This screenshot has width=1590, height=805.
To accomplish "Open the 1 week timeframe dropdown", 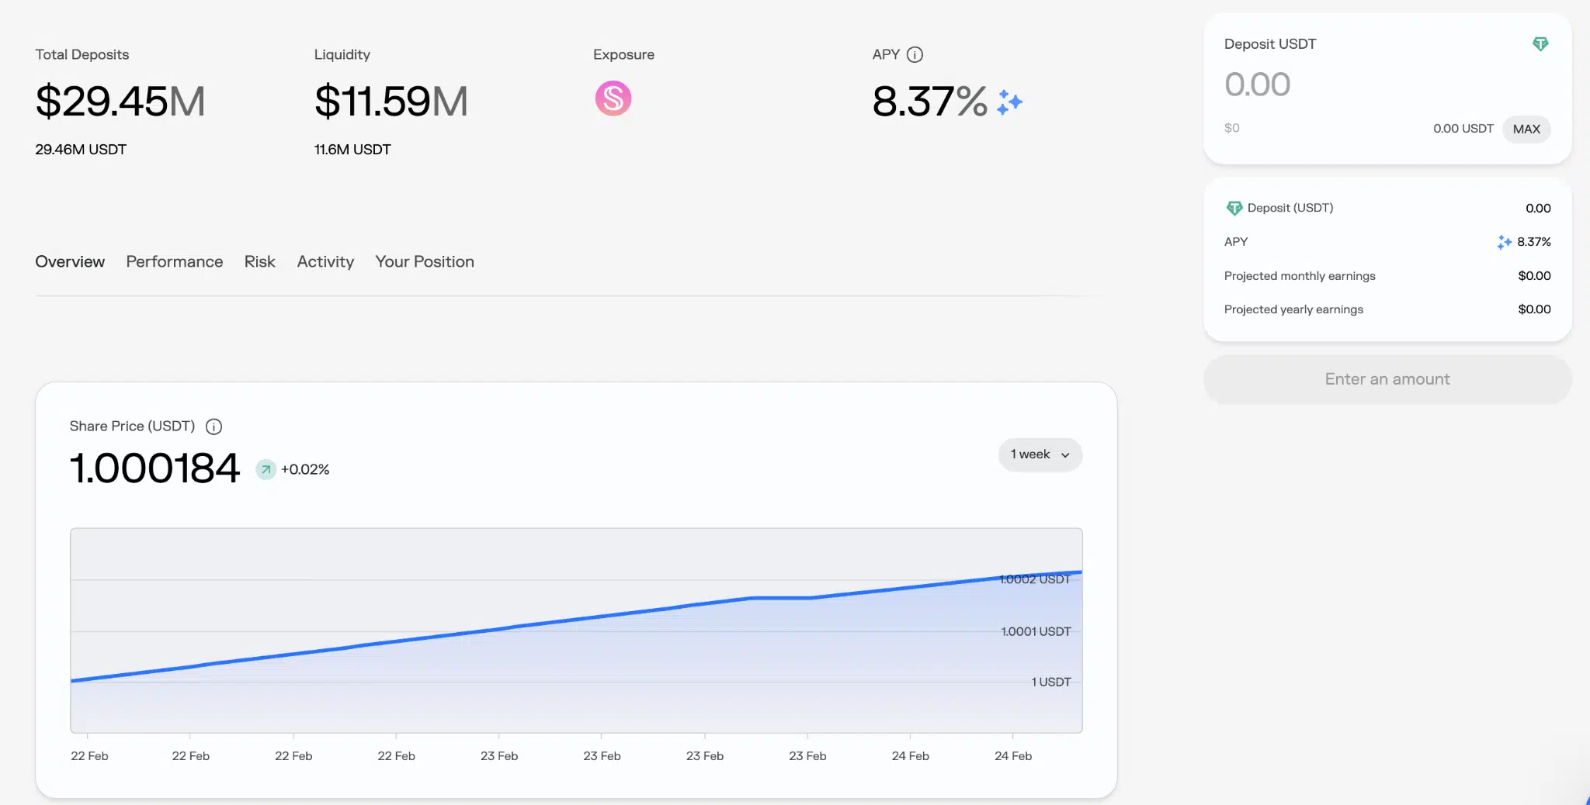I will point(1040,454).
